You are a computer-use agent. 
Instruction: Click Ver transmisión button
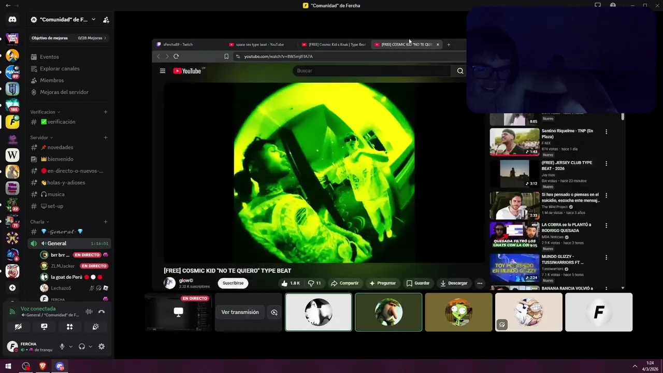point(240,312)
